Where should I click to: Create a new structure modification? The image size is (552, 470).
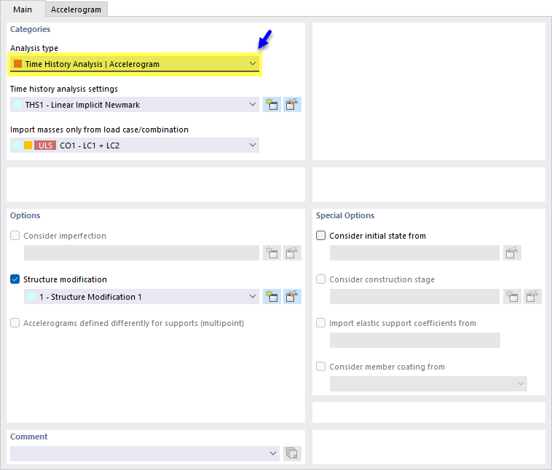(272, 297)
